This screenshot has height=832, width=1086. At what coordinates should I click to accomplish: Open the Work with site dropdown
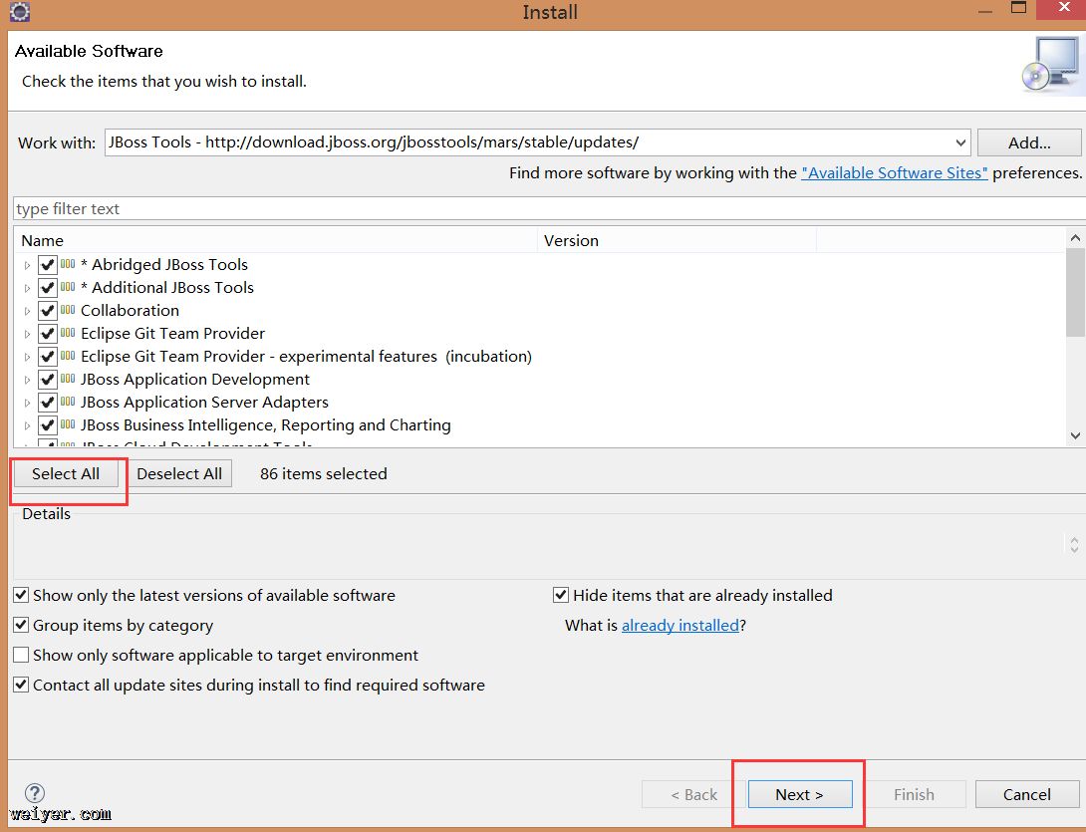(959, 142)
